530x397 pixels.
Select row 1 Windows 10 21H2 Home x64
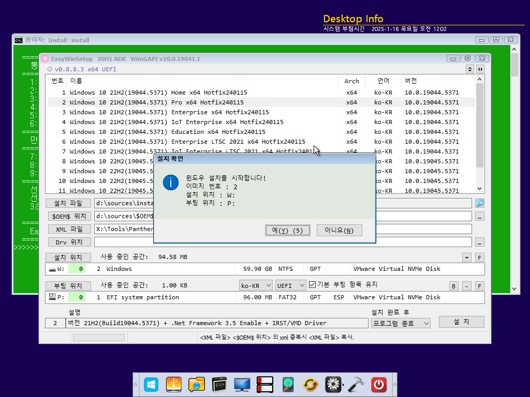[261, 93]
